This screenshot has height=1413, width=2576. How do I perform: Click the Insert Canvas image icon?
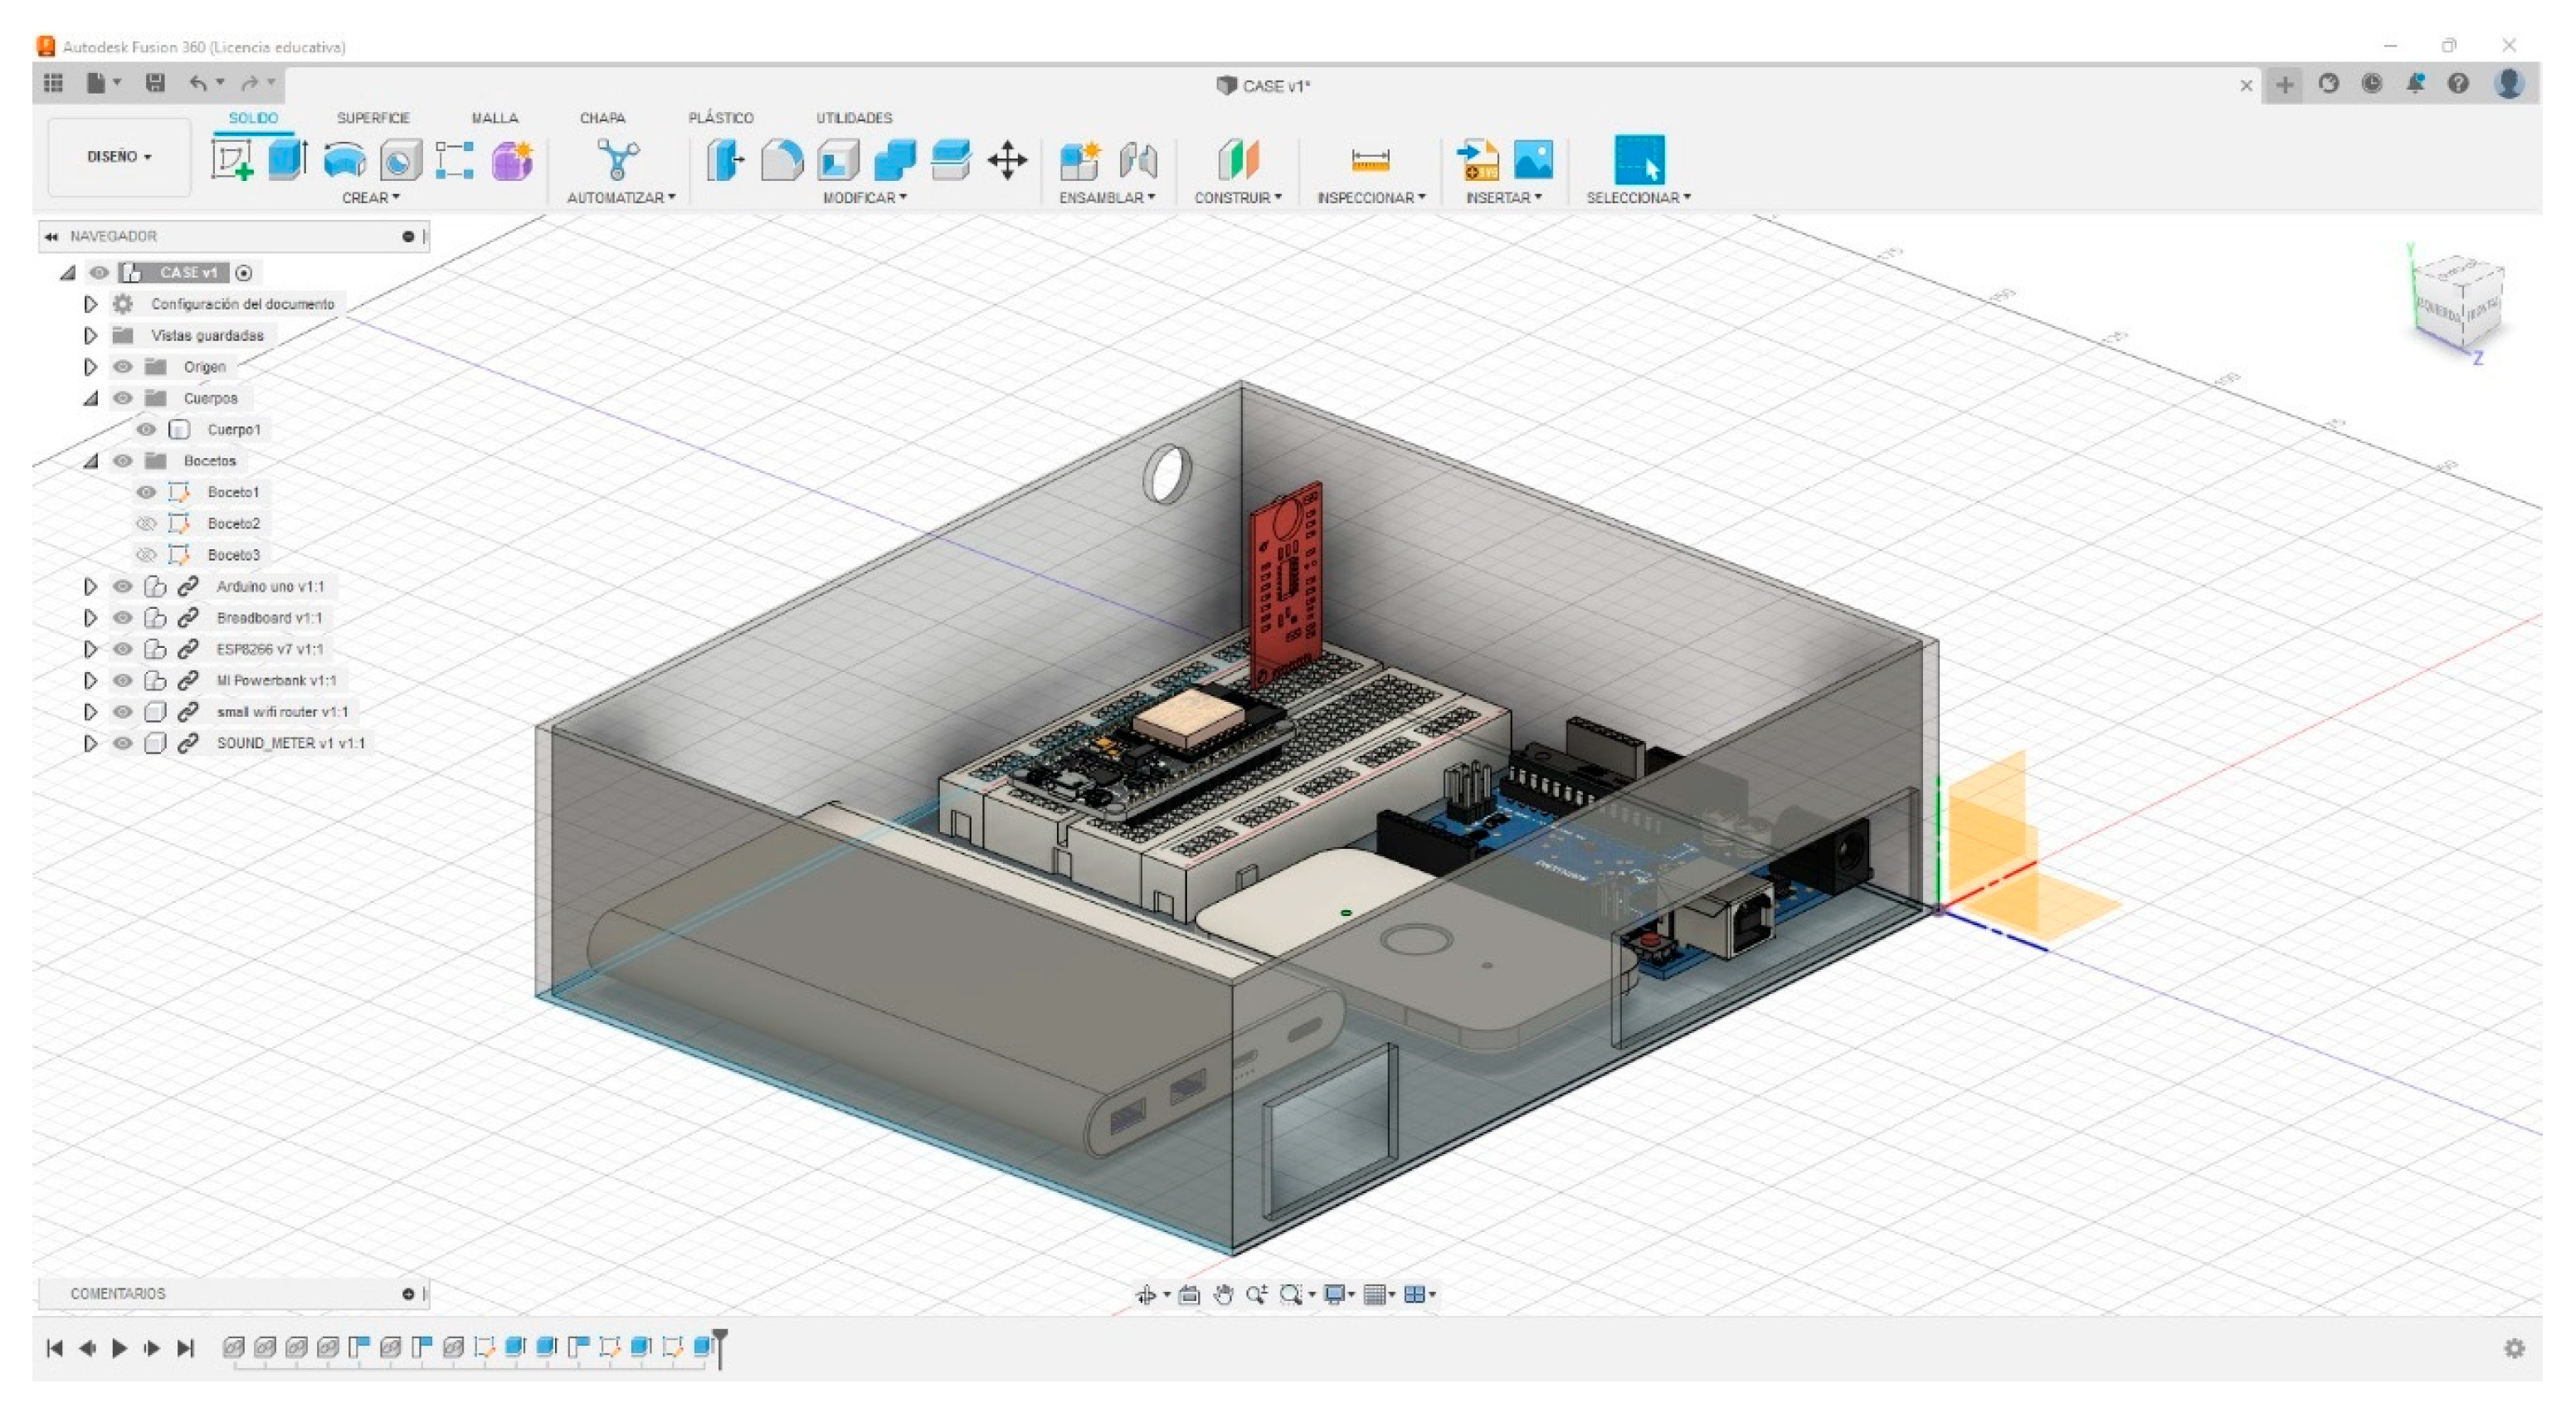tap(1533, 159)
